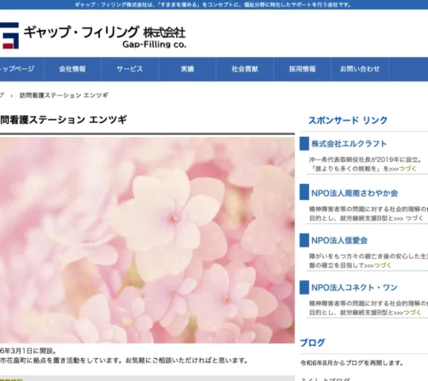Open the NPO法人コネクト・ワン link

point(354,287)
